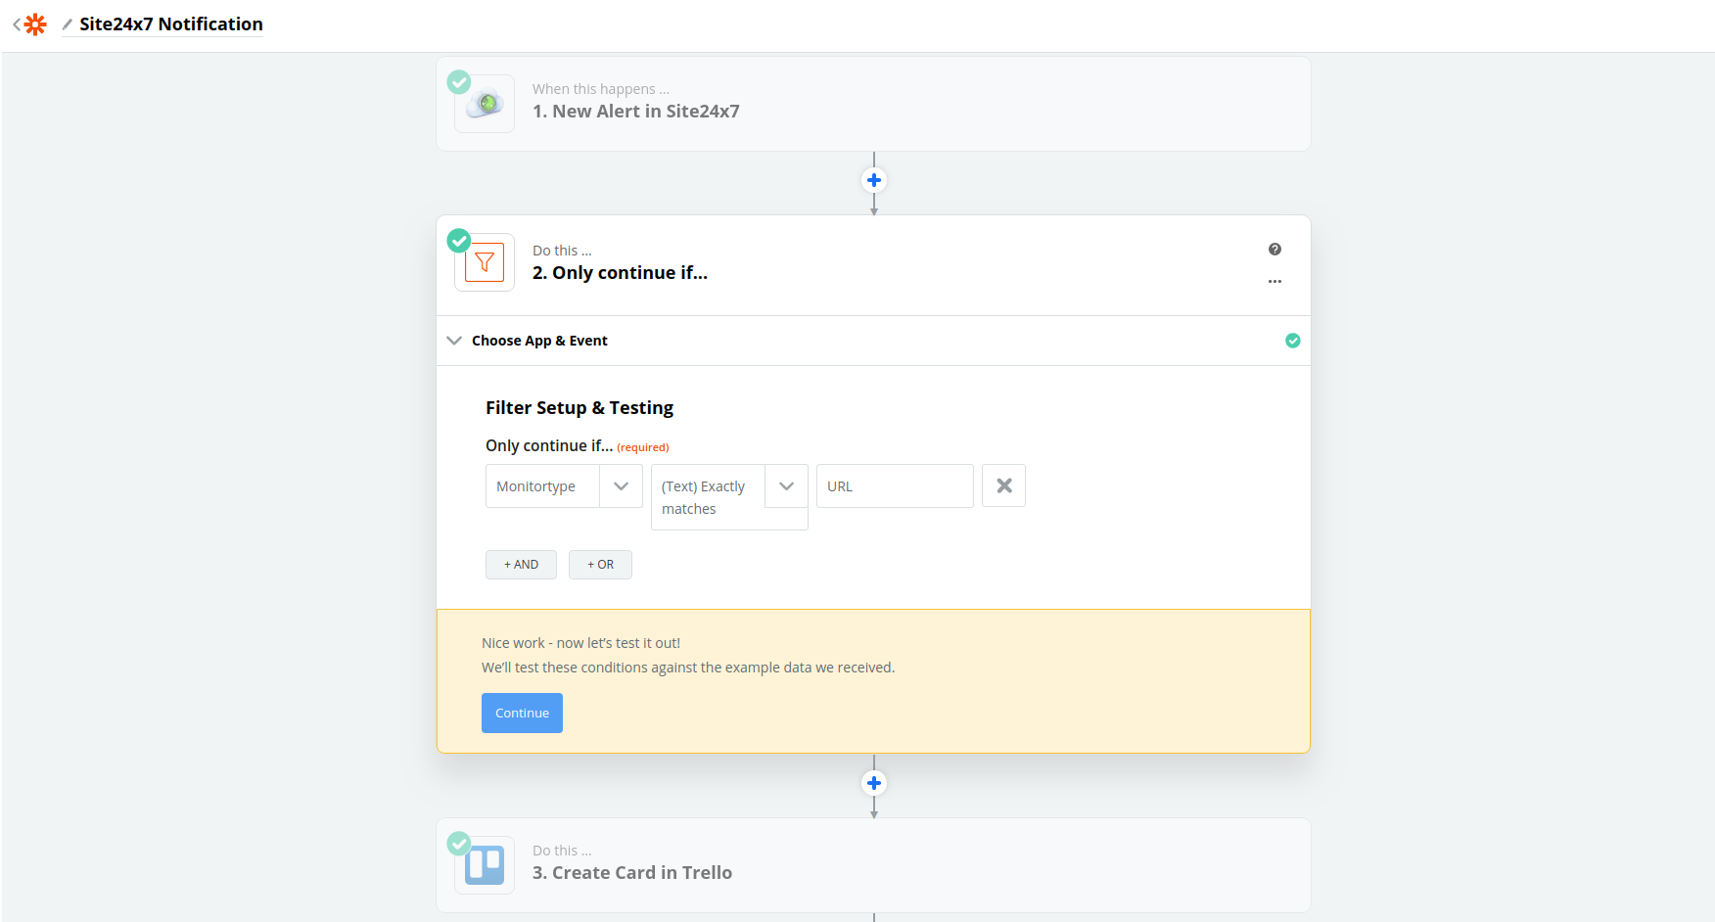Remove the filter condition with the X
This screenshot has height=922, width=1715.
(1003, 485)
